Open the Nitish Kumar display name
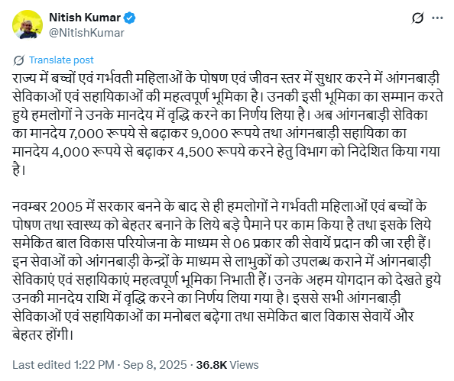This screenshot has width=454, height=381. (x=85, y=18)
